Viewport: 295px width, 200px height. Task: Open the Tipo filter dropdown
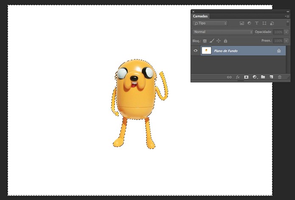[x=210, y=23]
